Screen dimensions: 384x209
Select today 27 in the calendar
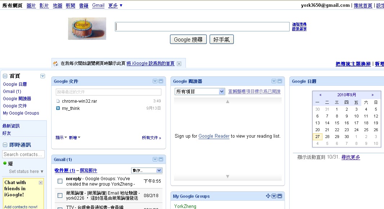317,137
